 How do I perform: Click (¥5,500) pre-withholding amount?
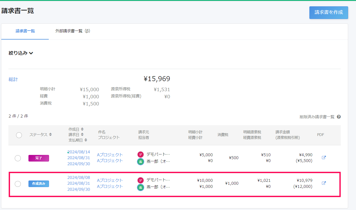(304, 160)
